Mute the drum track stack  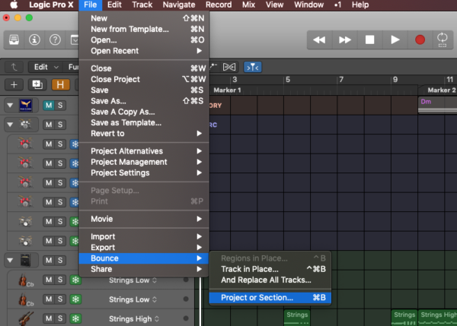click(x=49, y=125)
